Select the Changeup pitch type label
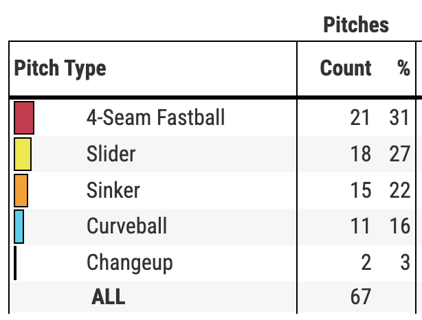Screen dimensions: 422x320 coord(129,263)
